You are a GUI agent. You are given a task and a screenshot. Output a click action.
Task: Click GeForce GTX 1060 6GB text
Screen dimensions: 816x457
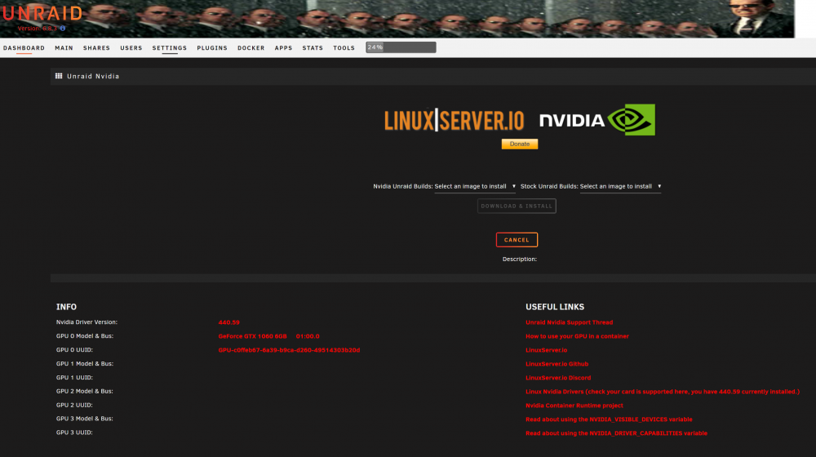tap(252, 336)
